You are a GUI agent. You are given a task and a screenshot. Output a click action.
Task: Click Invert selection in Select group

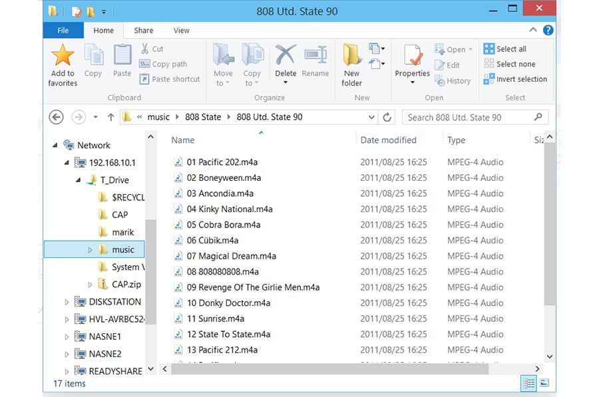[516, 79]
